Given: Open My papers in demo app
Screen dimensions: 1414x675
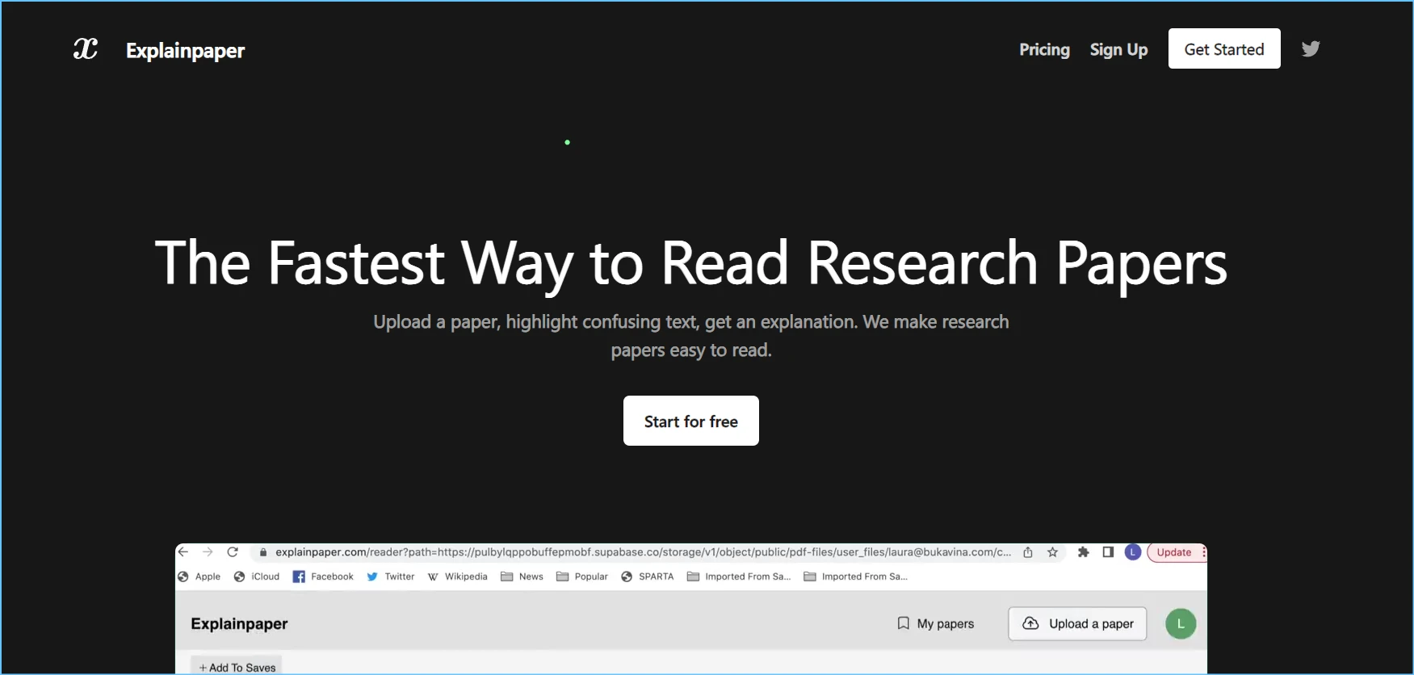Looking at the screenshot, I should point(936,623).
